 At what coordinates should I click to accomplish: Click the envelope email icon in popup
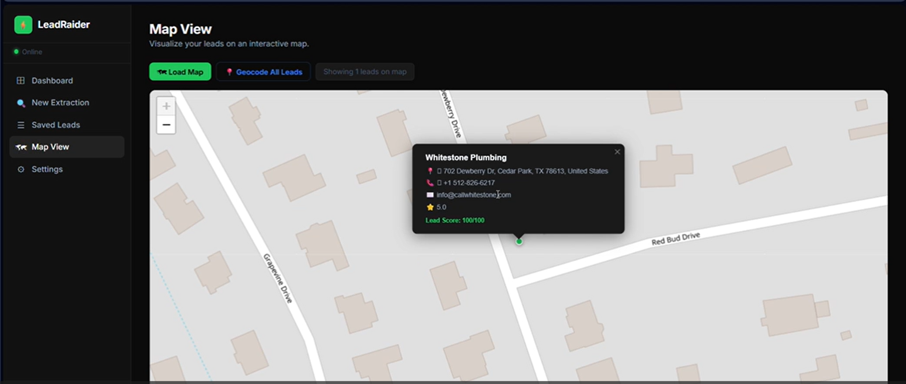pyautogui.click(x=430, y=195)
